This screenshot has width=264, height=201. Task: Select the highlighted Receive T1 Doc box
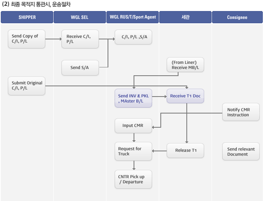185,96
